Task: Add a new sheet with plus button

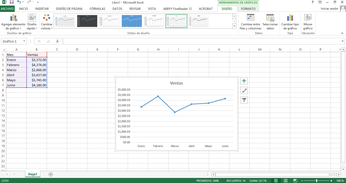Action: pyautogui.click(x=51, y=174)
